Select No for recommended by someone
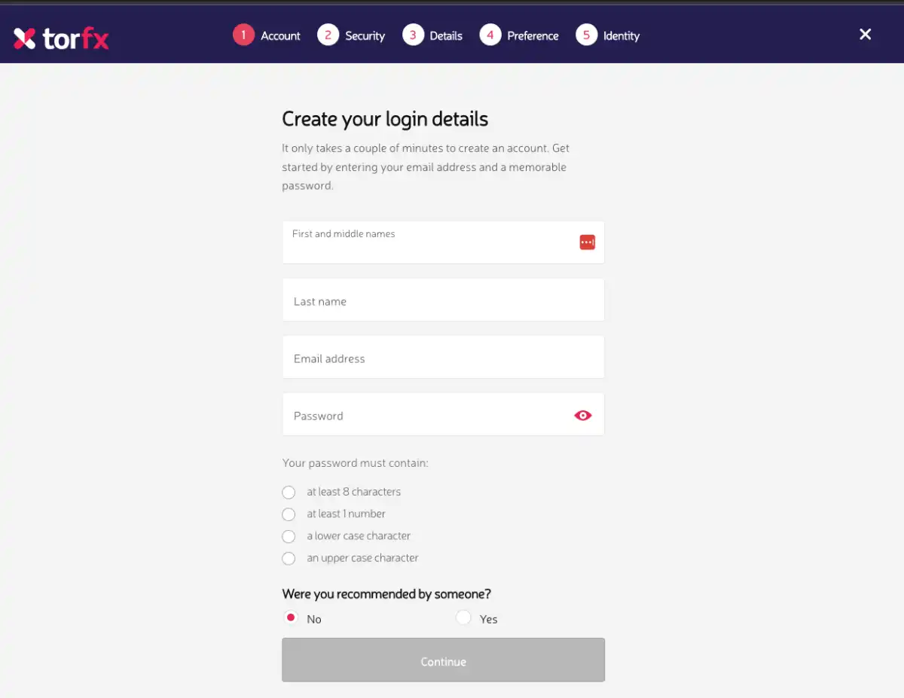 tap(291, 617)
